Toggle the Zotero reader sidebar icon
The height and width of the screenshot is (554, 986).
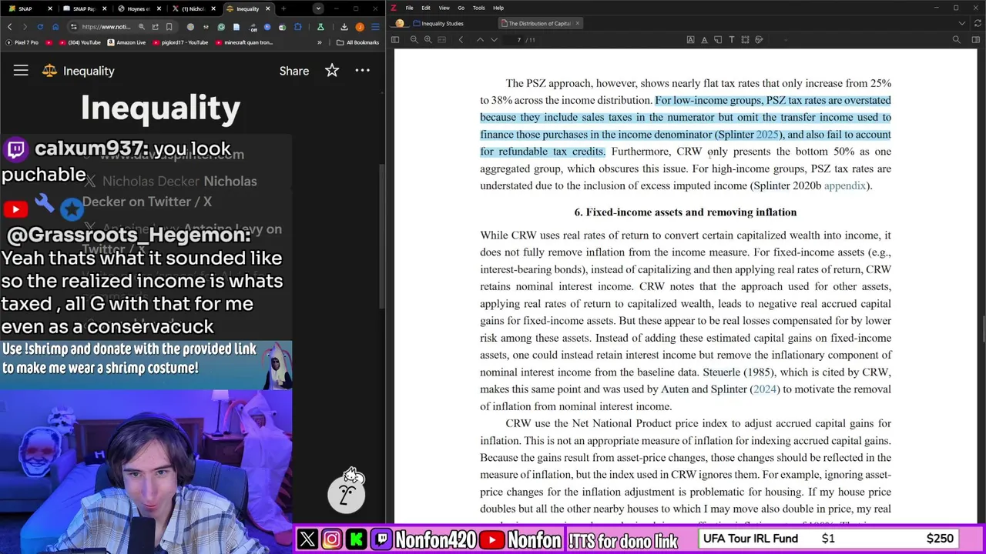coord(395,39)
